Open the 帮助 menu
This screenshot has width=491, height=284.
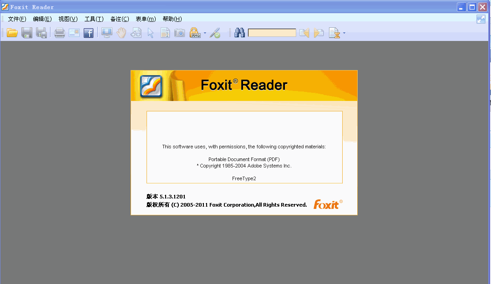pos(171,19)
